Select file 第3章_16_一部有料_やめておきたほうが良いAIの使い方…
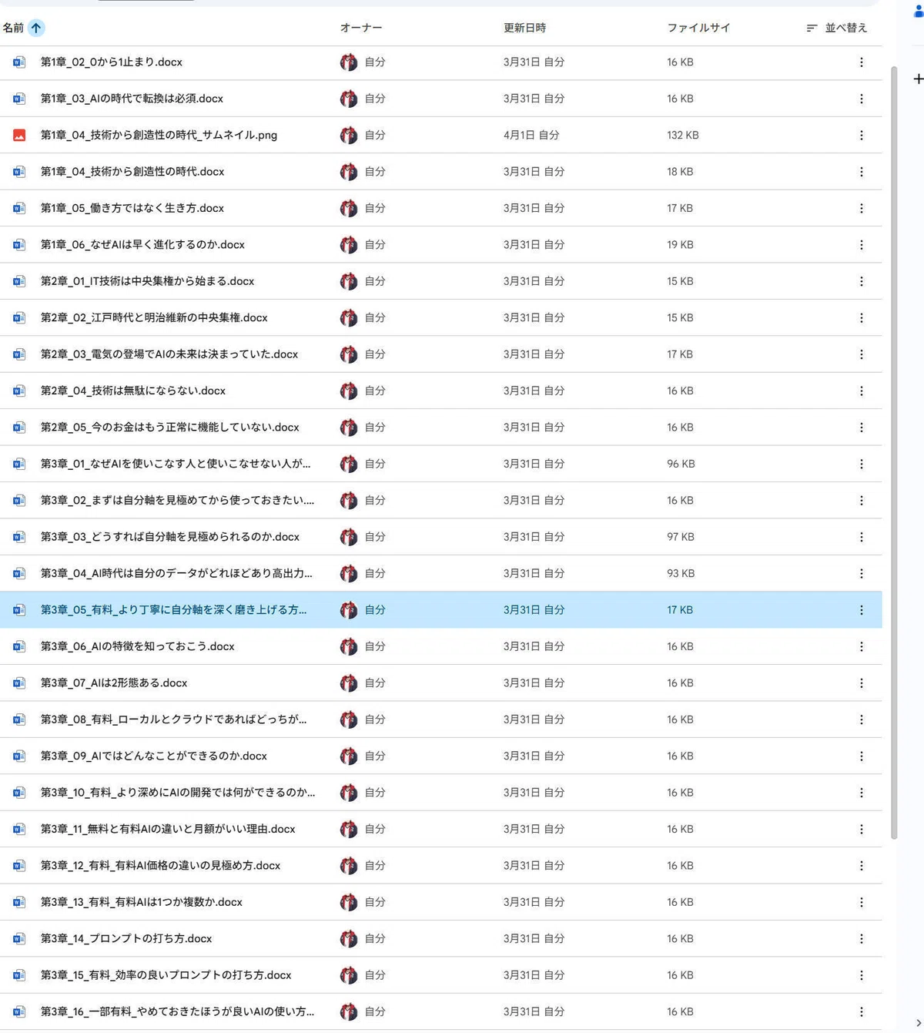Screen dimensions: 924x1033 (441, 1011)
